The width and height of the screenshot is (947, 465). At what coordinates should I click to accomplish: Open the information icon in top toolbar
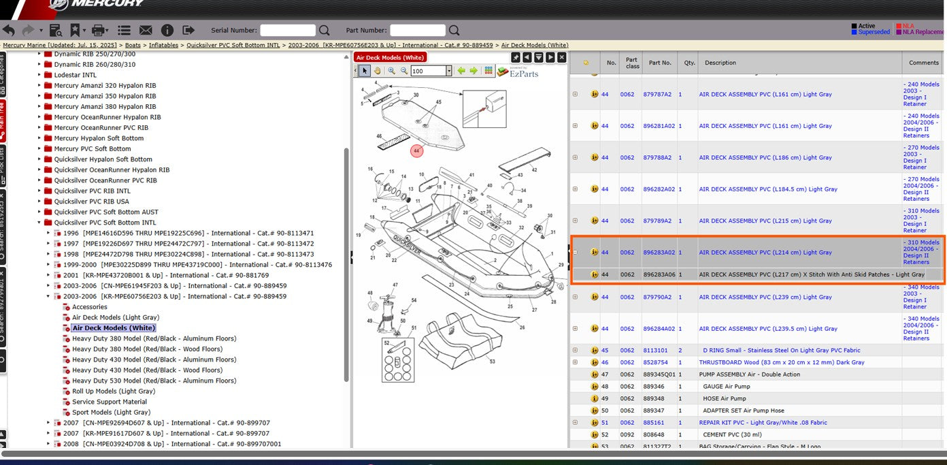pyautogui.click(x=167, y=30)
